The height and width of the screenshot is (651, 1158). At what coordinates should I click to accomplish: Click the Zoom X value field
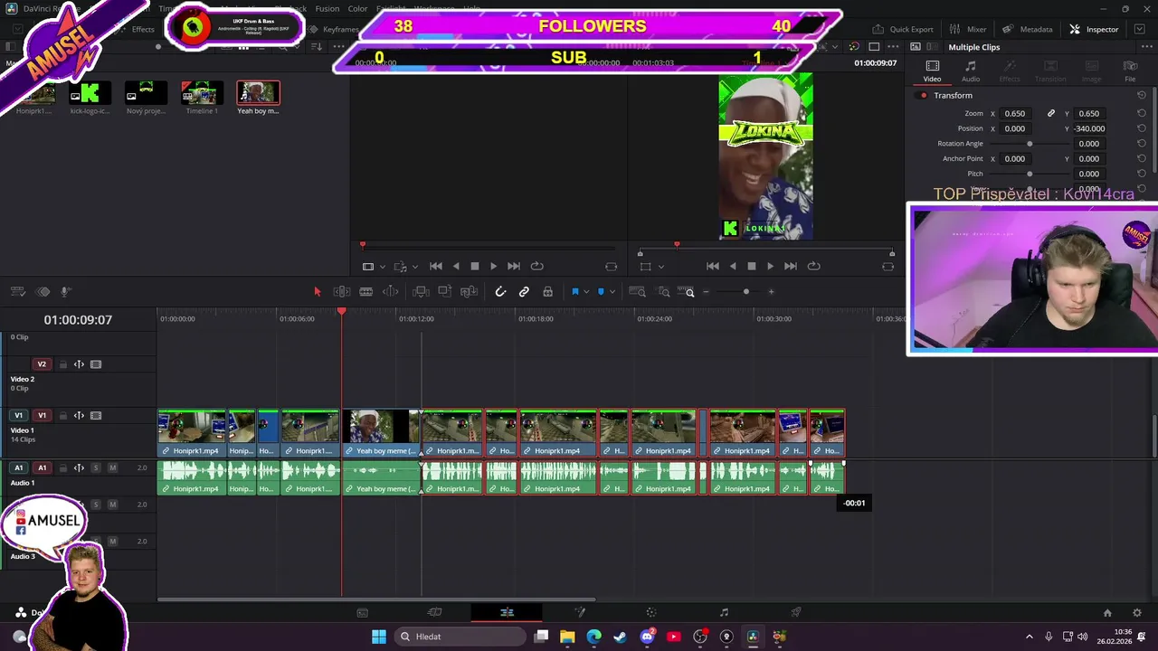pos(1015,113)
